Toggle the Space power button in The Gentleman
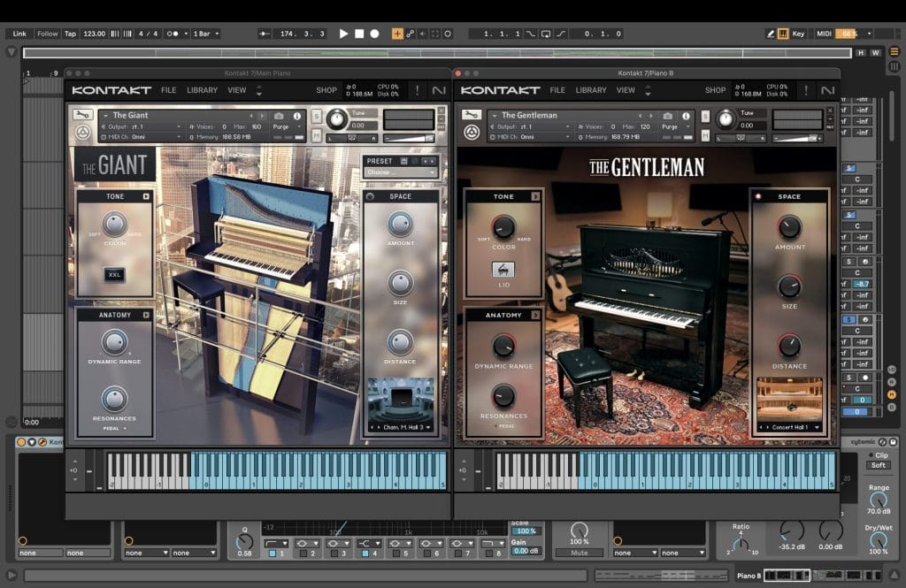 point(758,197)
